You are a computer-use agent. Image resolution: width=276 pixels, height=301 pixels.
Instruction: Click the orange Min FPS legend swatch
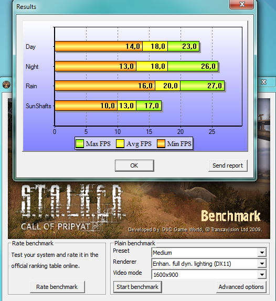coord(161,143)
